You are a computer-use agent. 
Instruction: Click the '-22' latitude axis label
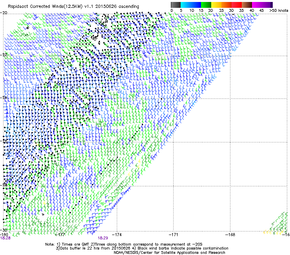pos(4,55)
